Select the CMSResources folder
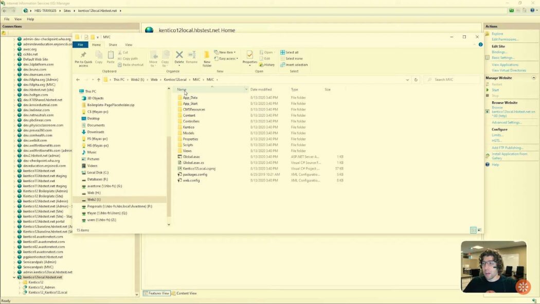 (194, 110)
